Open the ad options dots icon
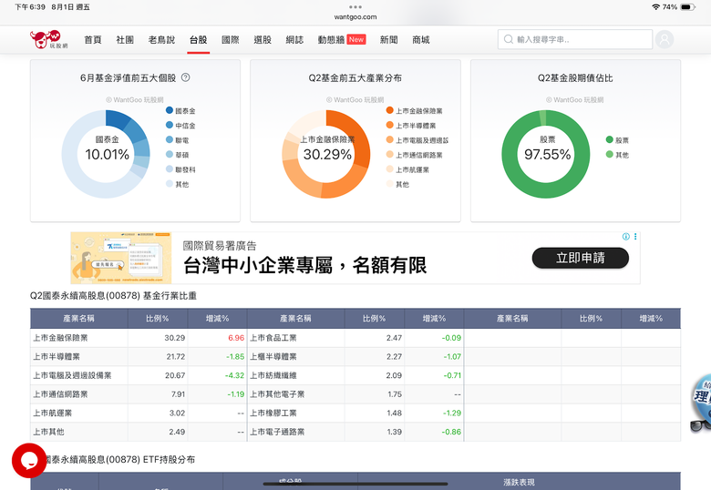 (635, 237)
